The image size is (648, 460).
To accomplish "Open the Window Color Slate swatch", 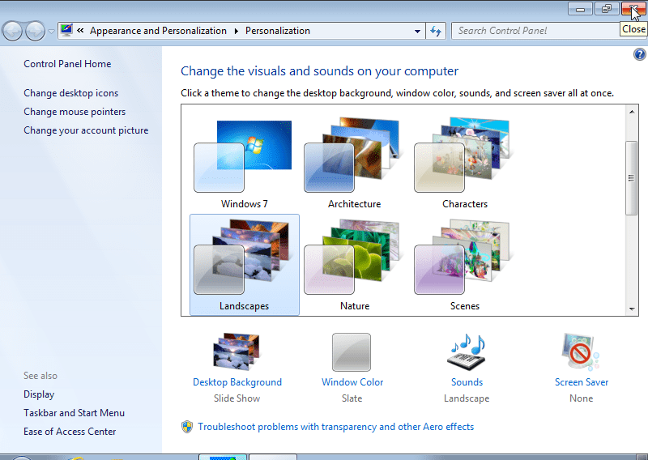I will coord(352,352).
